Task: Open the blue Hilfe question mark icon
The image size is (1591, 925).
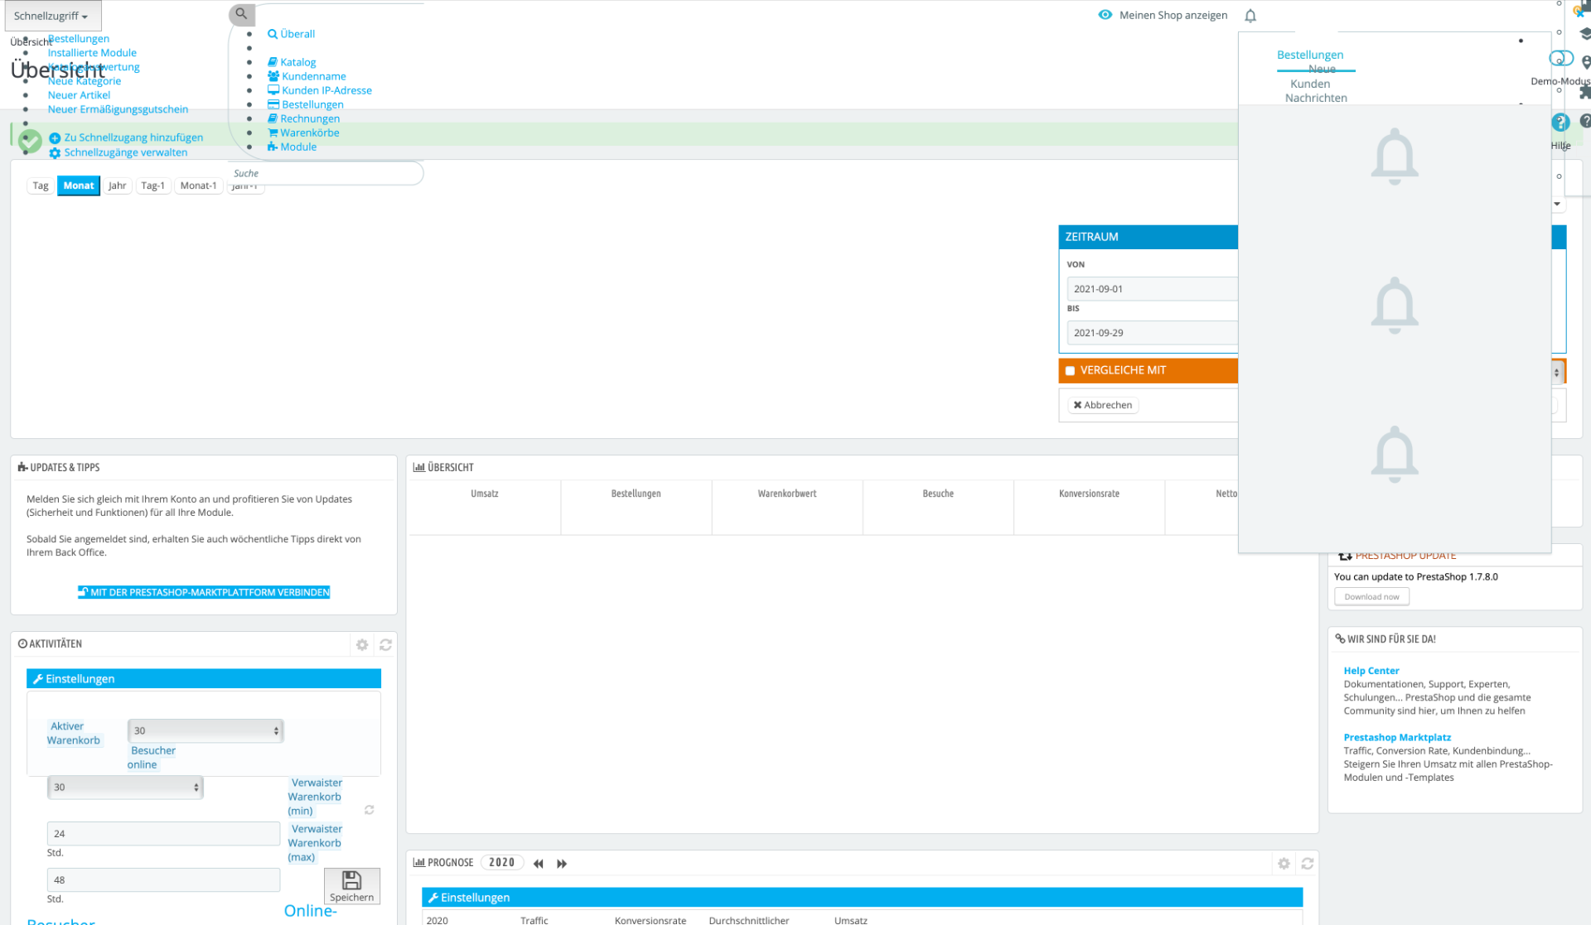Action: click(x=1560, y=123)
